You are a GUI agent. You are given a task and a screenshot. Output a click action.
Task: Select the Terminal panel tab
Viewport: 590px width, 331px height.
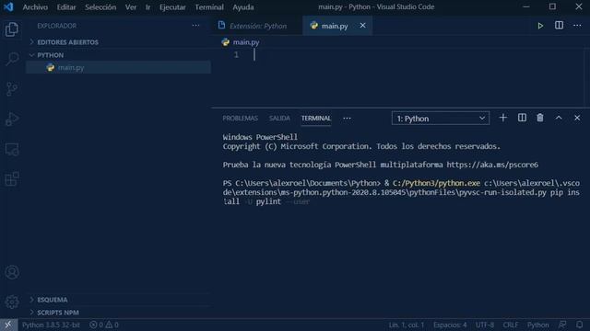(316, 119)
